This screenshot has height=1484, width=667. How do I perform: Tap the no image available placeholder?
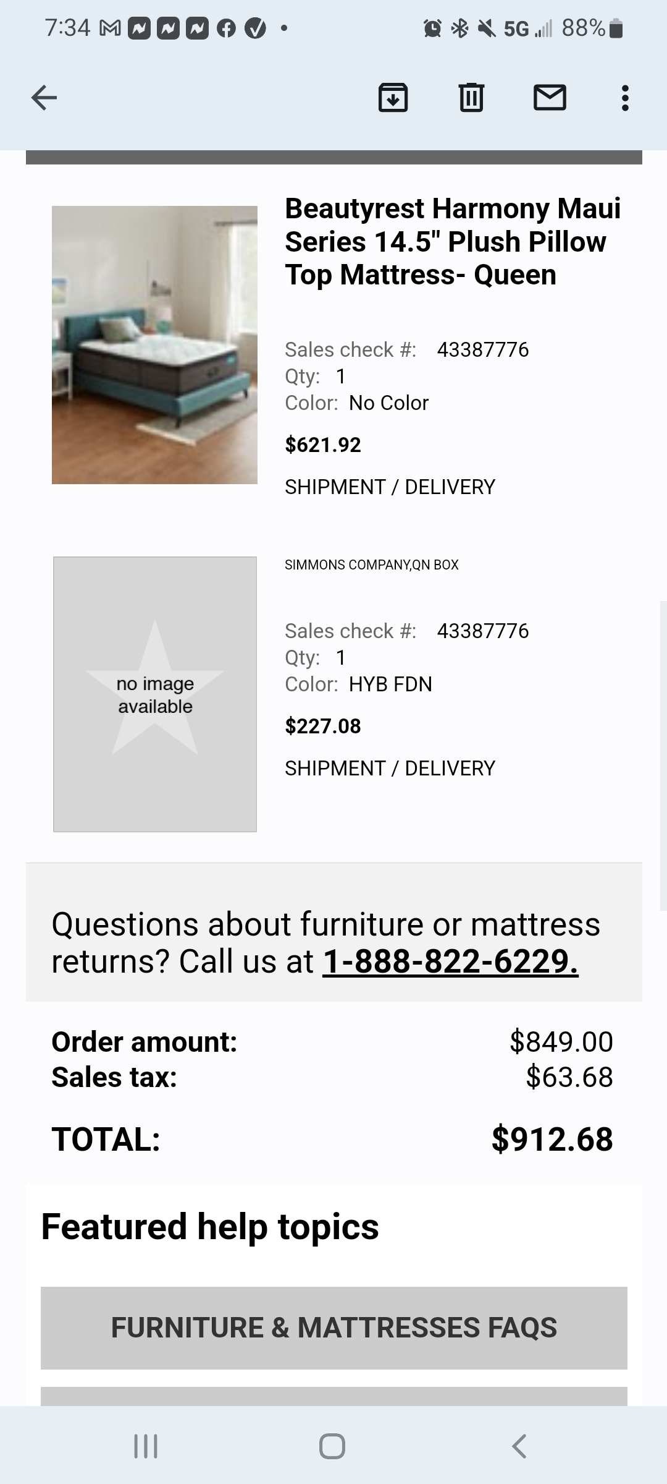pyautogui.click(x=154, y=694)
